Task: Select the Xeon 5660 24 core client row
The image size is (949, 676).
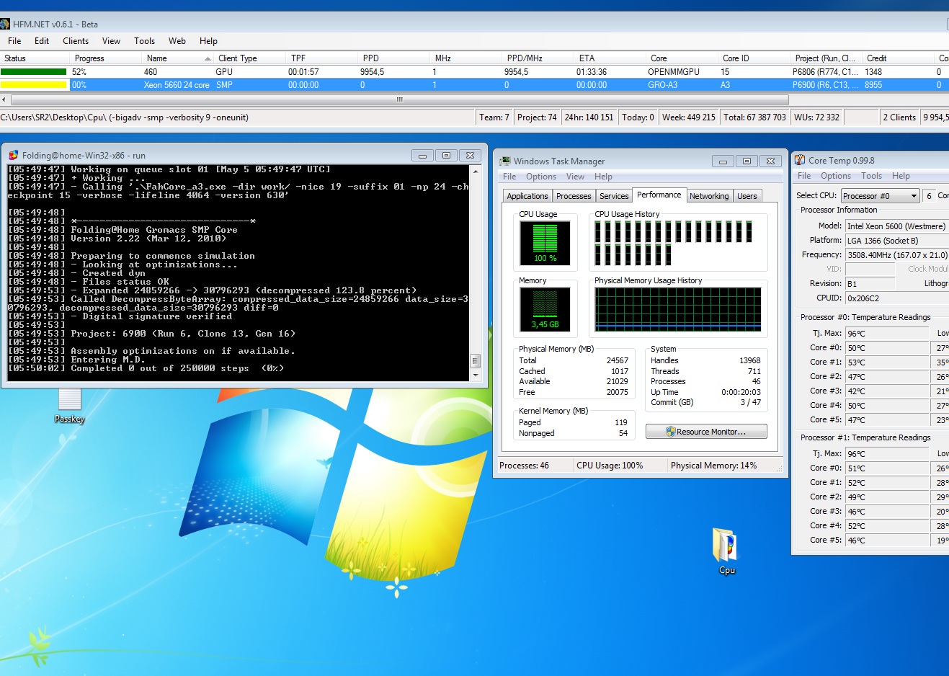Action: 474,85
